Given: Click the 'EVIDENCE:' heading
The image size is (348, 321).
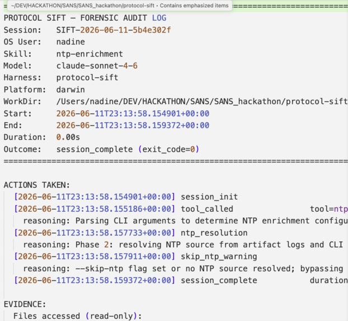Looking at the screenshot, I should point(25,304).
